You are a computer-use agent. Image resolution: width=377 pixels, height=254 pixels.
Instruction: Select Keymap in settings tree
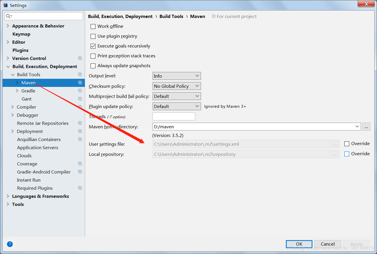tap(21, 34)
